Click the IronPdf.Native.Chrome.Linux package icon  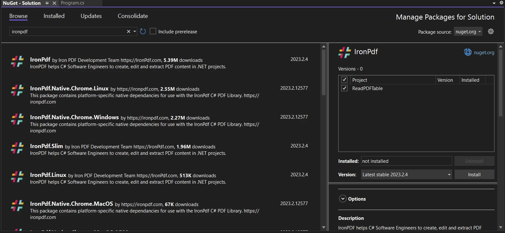tap(17, 90)
